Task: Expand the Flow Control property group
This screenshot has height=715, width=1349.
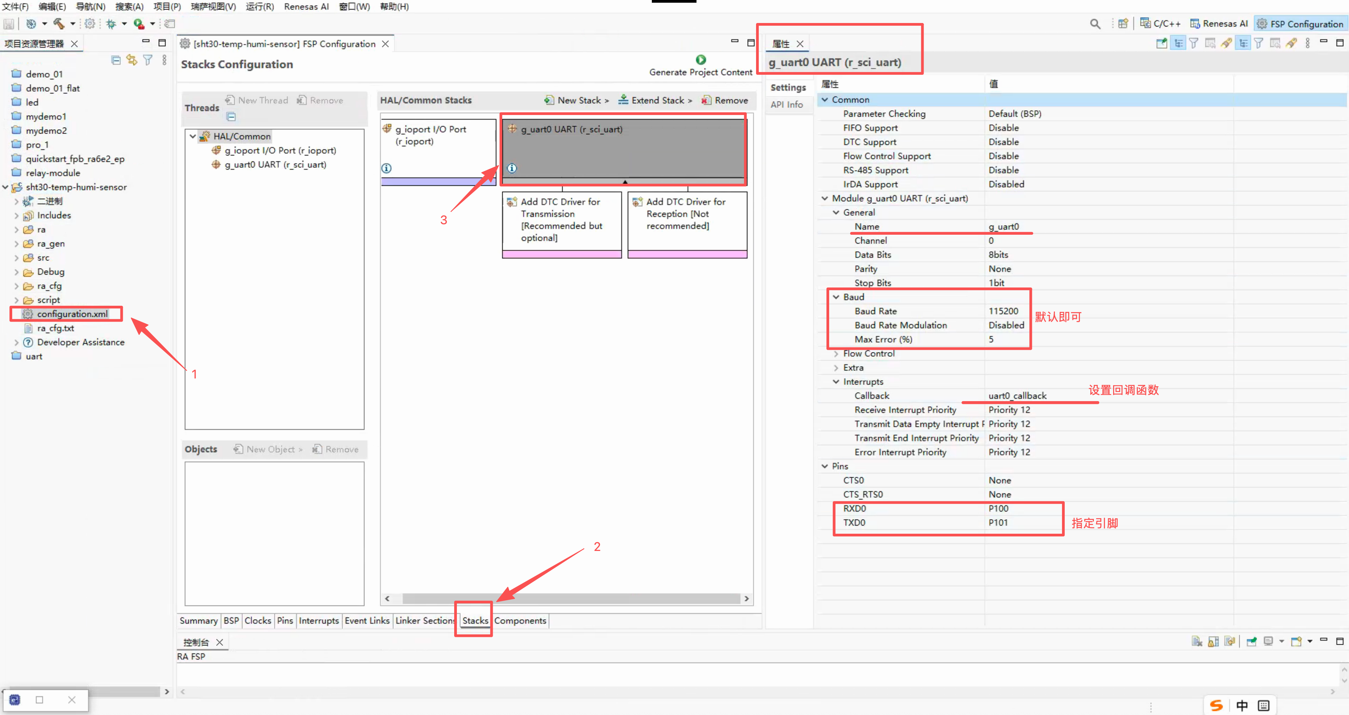Action: pyautogui.click(x=836, y=354)
